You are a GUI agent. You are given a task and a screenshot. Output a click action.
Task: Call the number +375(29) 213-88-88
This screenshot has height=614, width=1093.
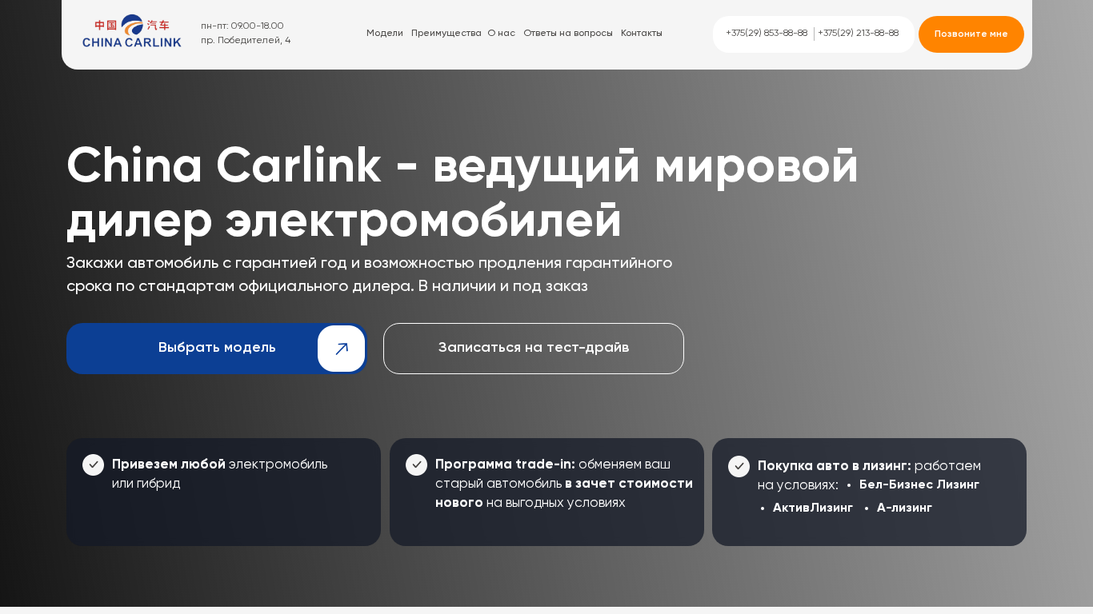(x=859, y=34)
